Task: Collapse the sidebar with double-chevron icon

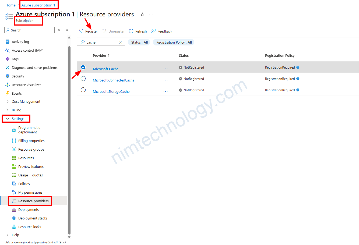Action: click(67, 30)
